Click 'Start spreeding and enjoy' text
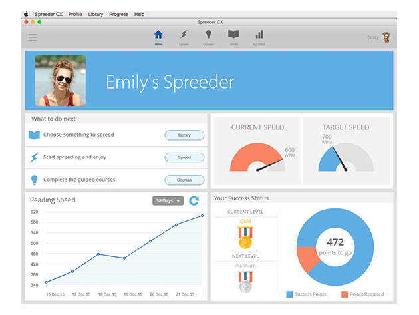The height and width of the screenshot is (315, 419). click(x=74, y=157)
